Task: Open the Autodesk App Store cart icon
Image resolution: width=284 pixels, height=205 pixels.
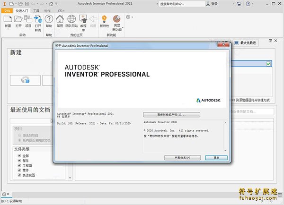Action: click(x=239, y=4)
